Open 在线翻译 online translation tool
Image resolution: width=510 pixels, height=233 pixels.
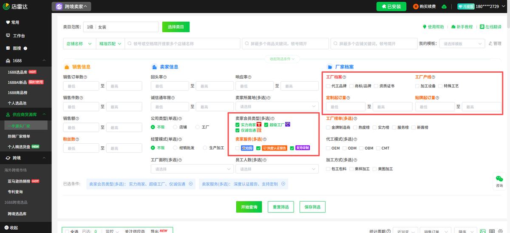point(482,27)
